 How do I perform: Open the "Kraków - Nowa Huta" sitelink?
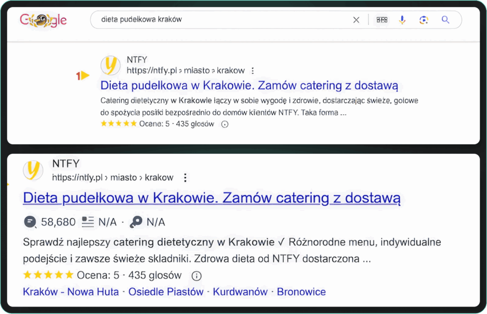tap(71, 292)
